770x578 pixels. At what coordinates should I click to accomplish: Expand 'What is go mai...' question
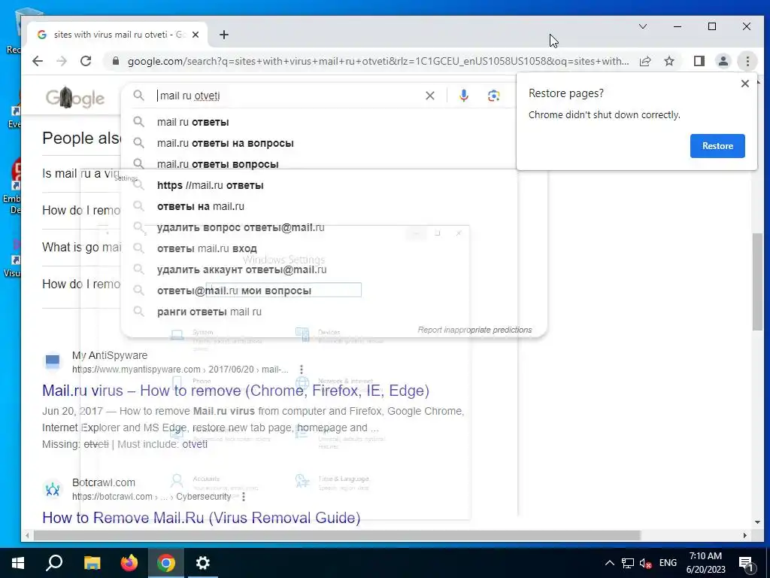tap(81, 247)
